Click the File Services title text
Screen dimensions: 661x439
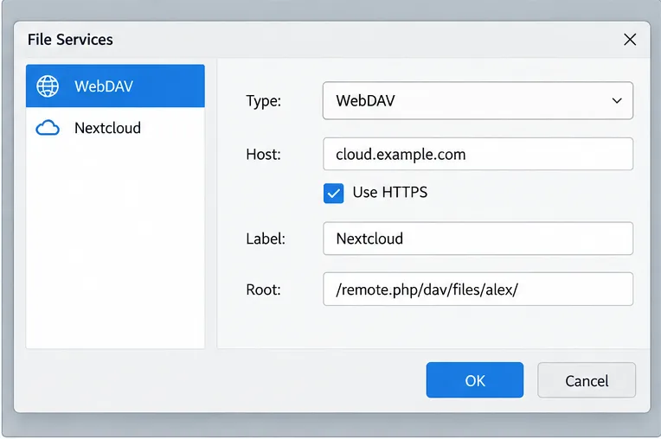[x=70, y=40]
